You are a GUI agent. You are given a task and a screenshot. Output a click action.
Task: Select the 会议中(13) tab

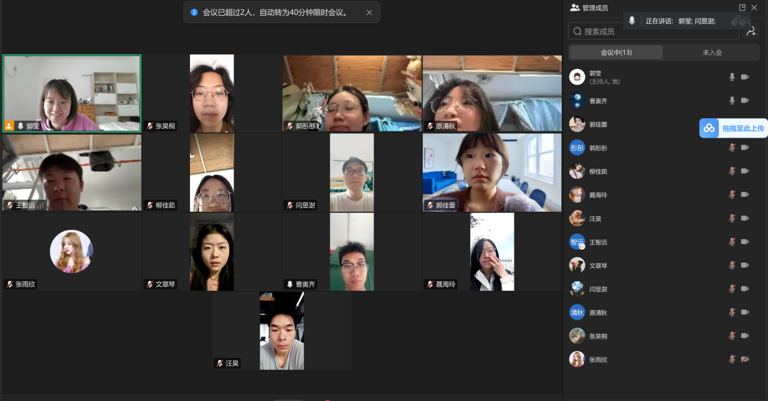[616, 52]
